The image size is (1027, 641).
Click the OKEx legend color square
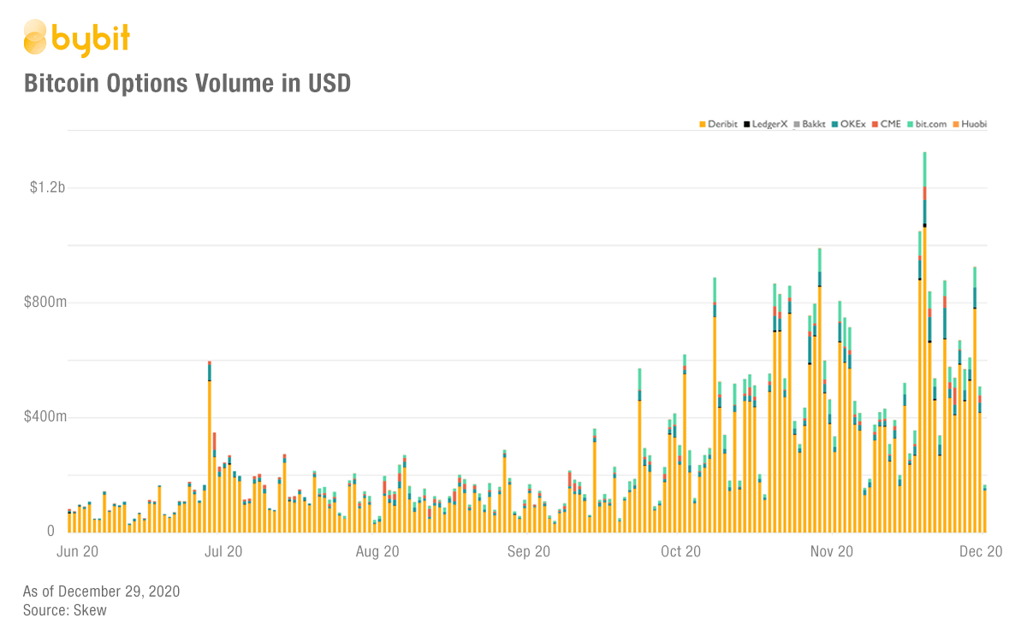[x=834, y=124]
